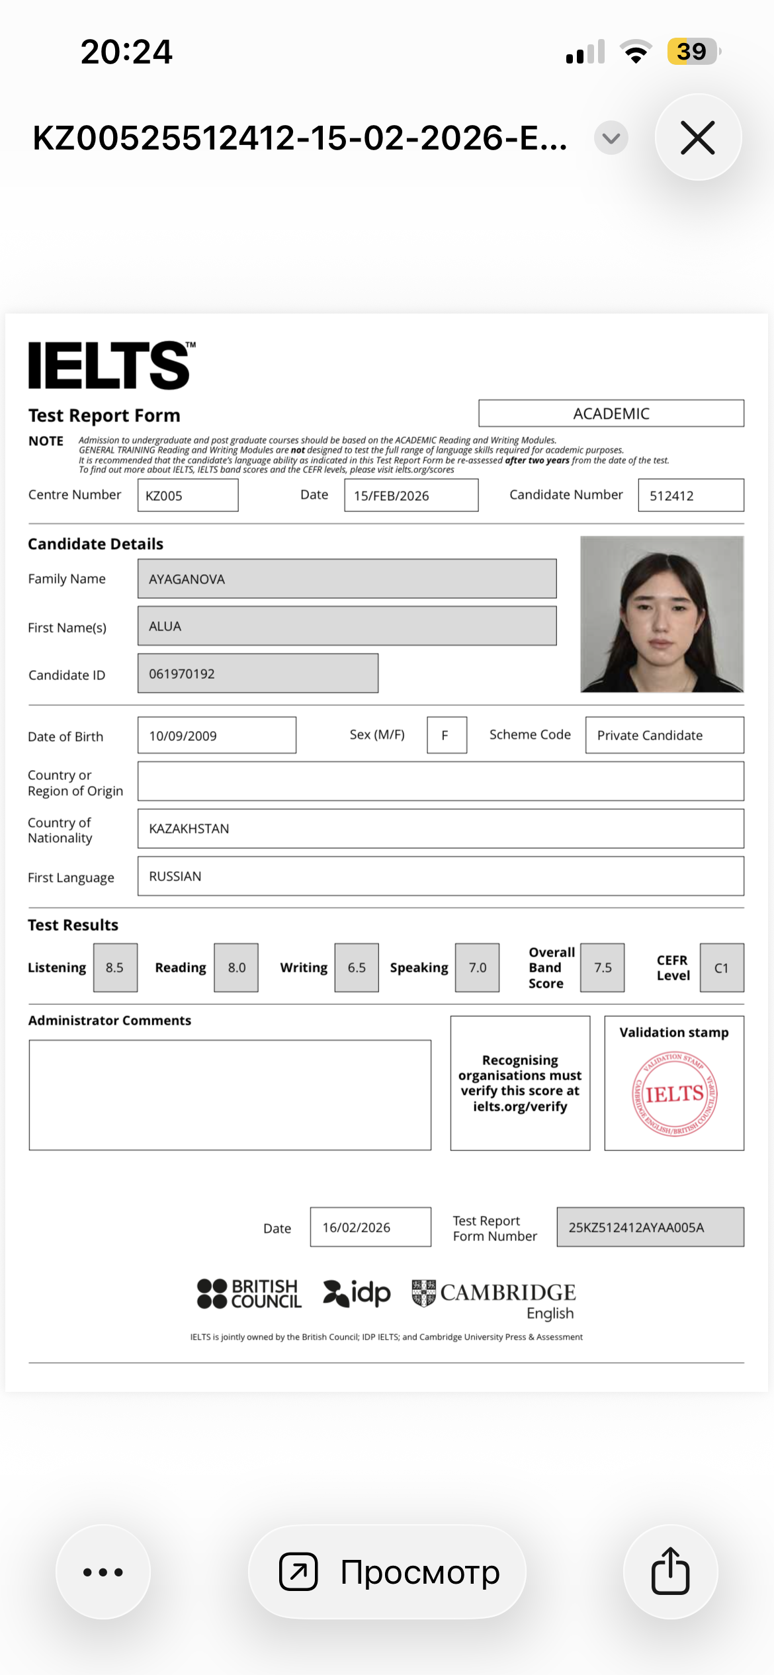Tap the ACADEMIC module type box
The image size is (774, 1675).
611,413
